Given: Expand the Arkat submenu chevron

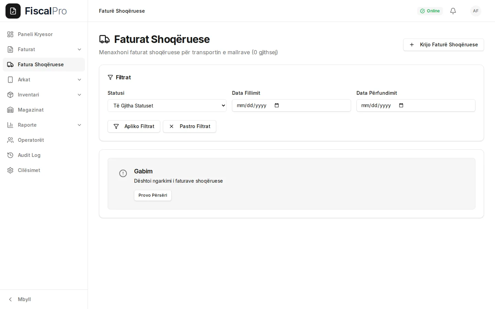Looking at the screenshot, I should [79, 80].
